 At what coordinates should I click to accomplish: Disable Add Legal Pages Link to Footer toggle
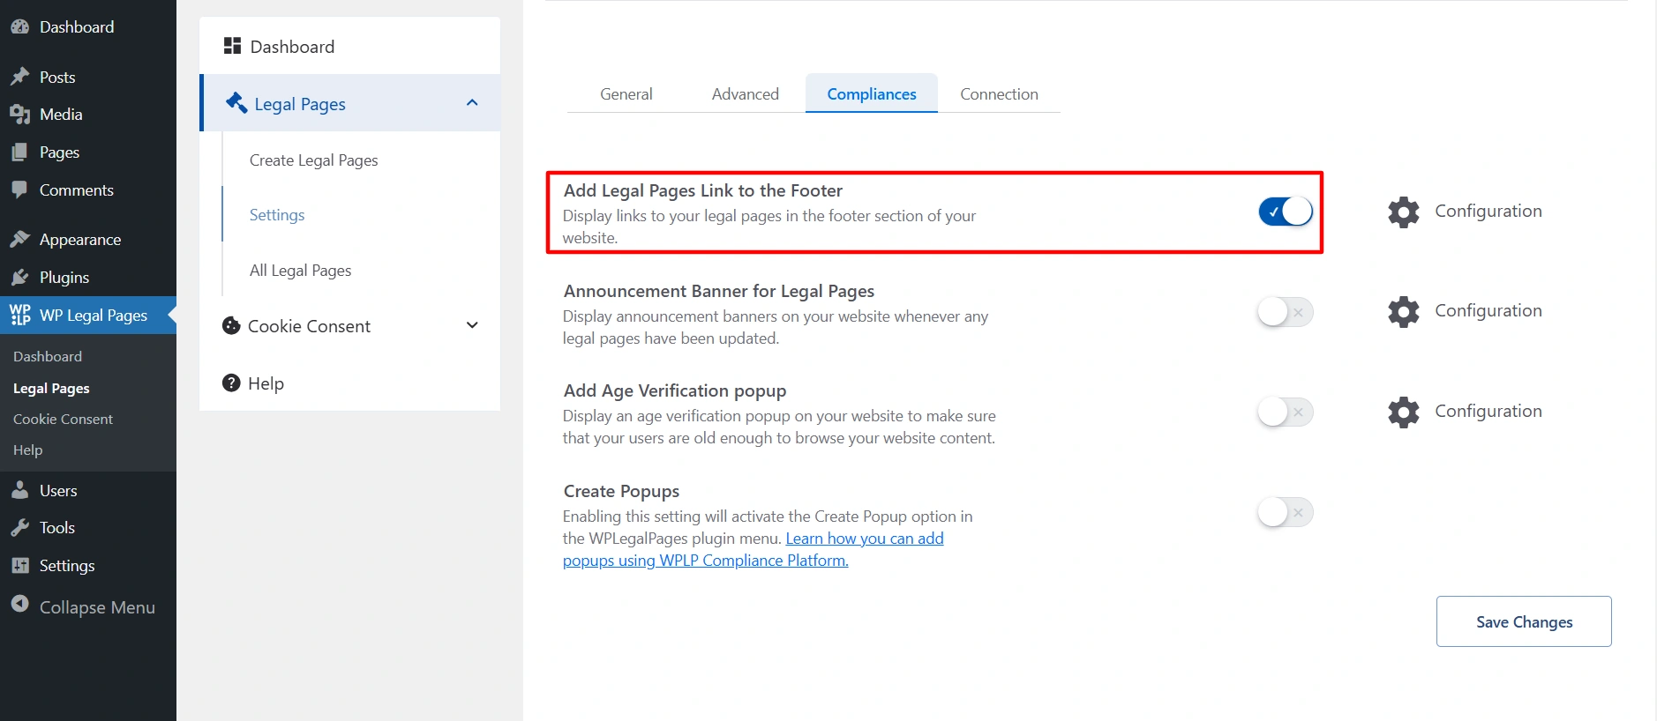[x=1286, y=212]
